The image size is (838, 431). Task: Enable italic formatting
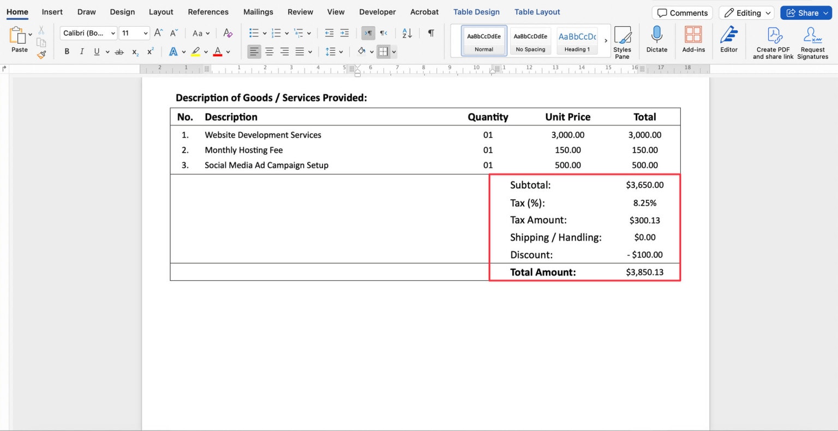point(82,51)
